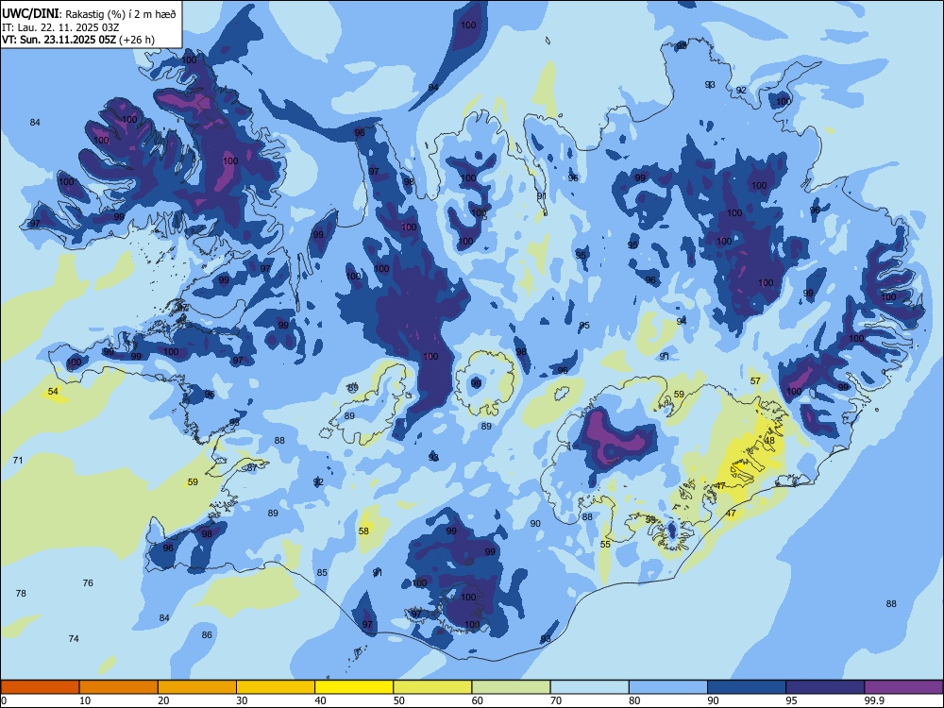The height and width of the screenshot is (708, 944).
Task: Click the '70' tick label in the legend
Action: [556, 700]
